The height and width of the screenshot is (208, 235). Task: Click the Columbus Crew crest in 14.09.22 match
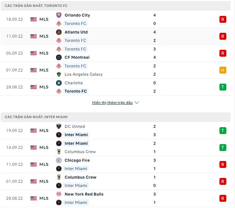coord(58,152)
